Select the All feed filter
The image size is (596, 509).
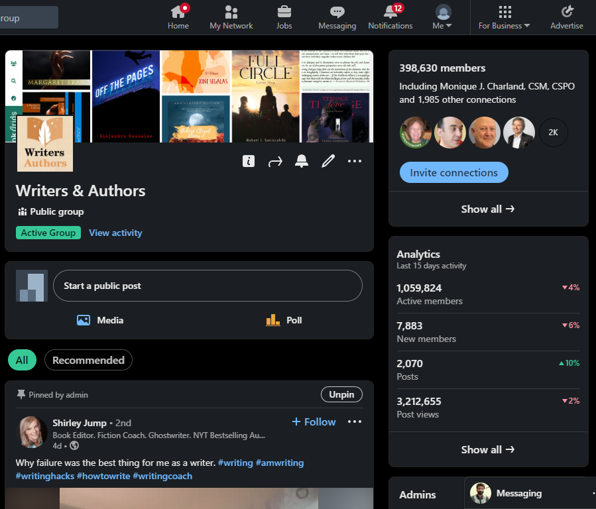click(22, 360)
